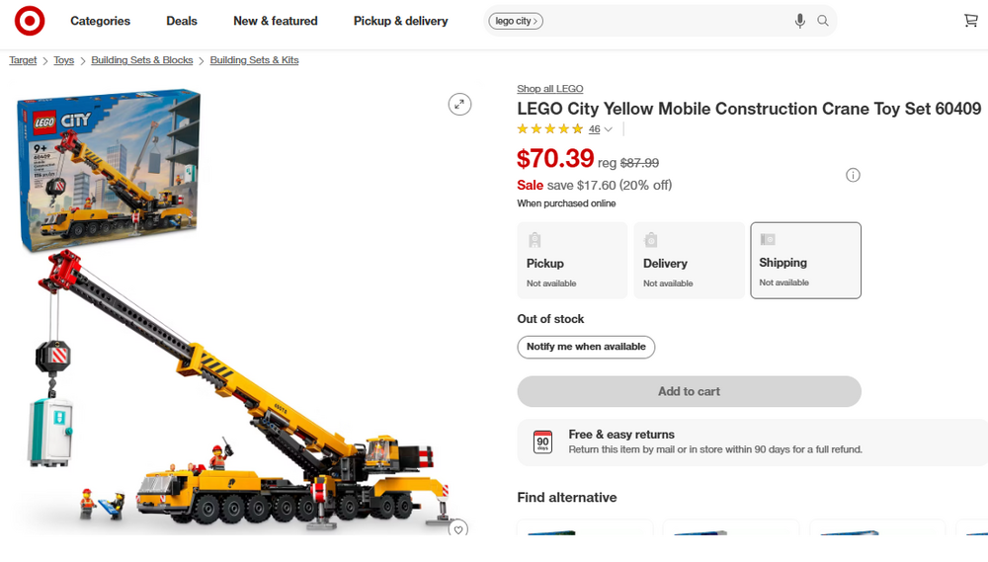The image size is (988, 562).
Task: Select the Pickup fulfillment option
Action: pos(572,260)
